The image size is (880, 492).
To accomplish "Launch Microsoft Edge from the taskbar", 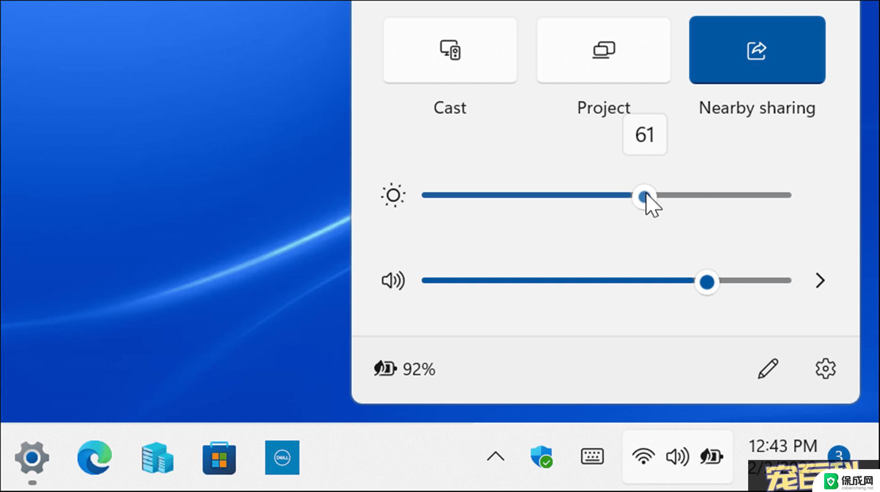I will pyautogui.click(x=94, y=457).
